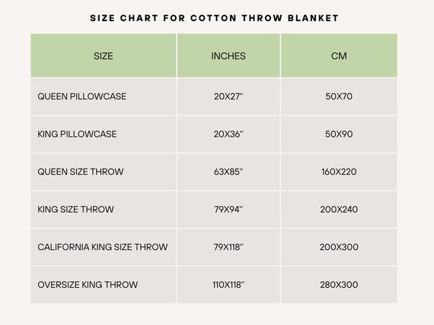Click the 200X240 cm cell

tap(339, 210)
